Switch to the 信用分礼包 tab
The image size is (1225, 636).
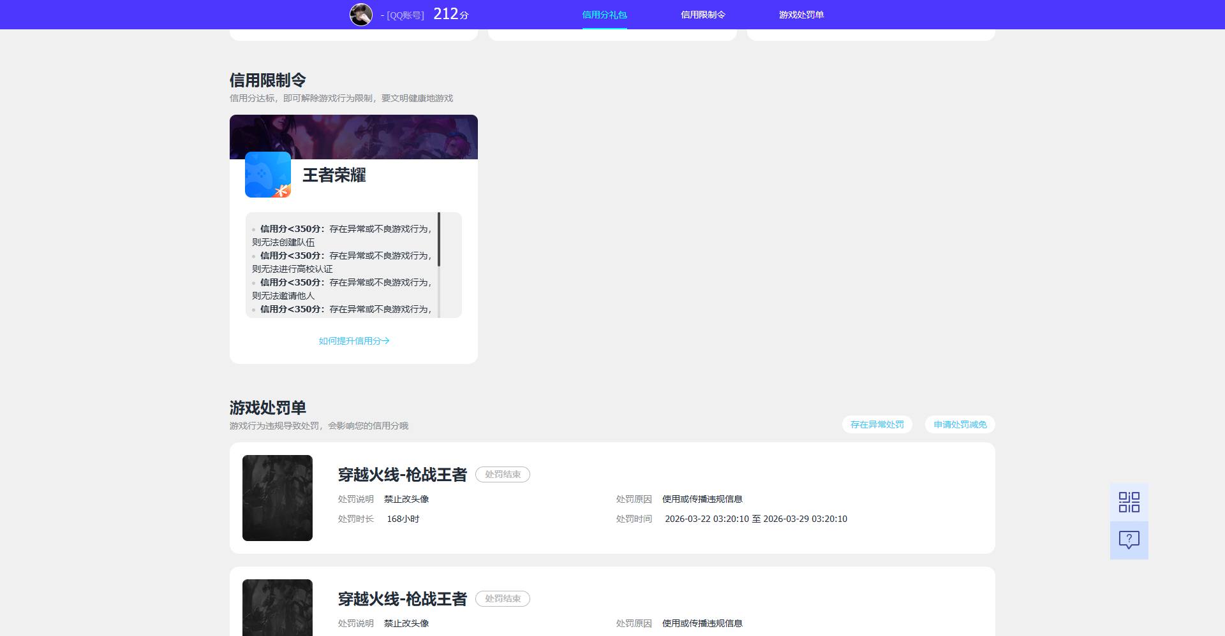coord(604,15)
